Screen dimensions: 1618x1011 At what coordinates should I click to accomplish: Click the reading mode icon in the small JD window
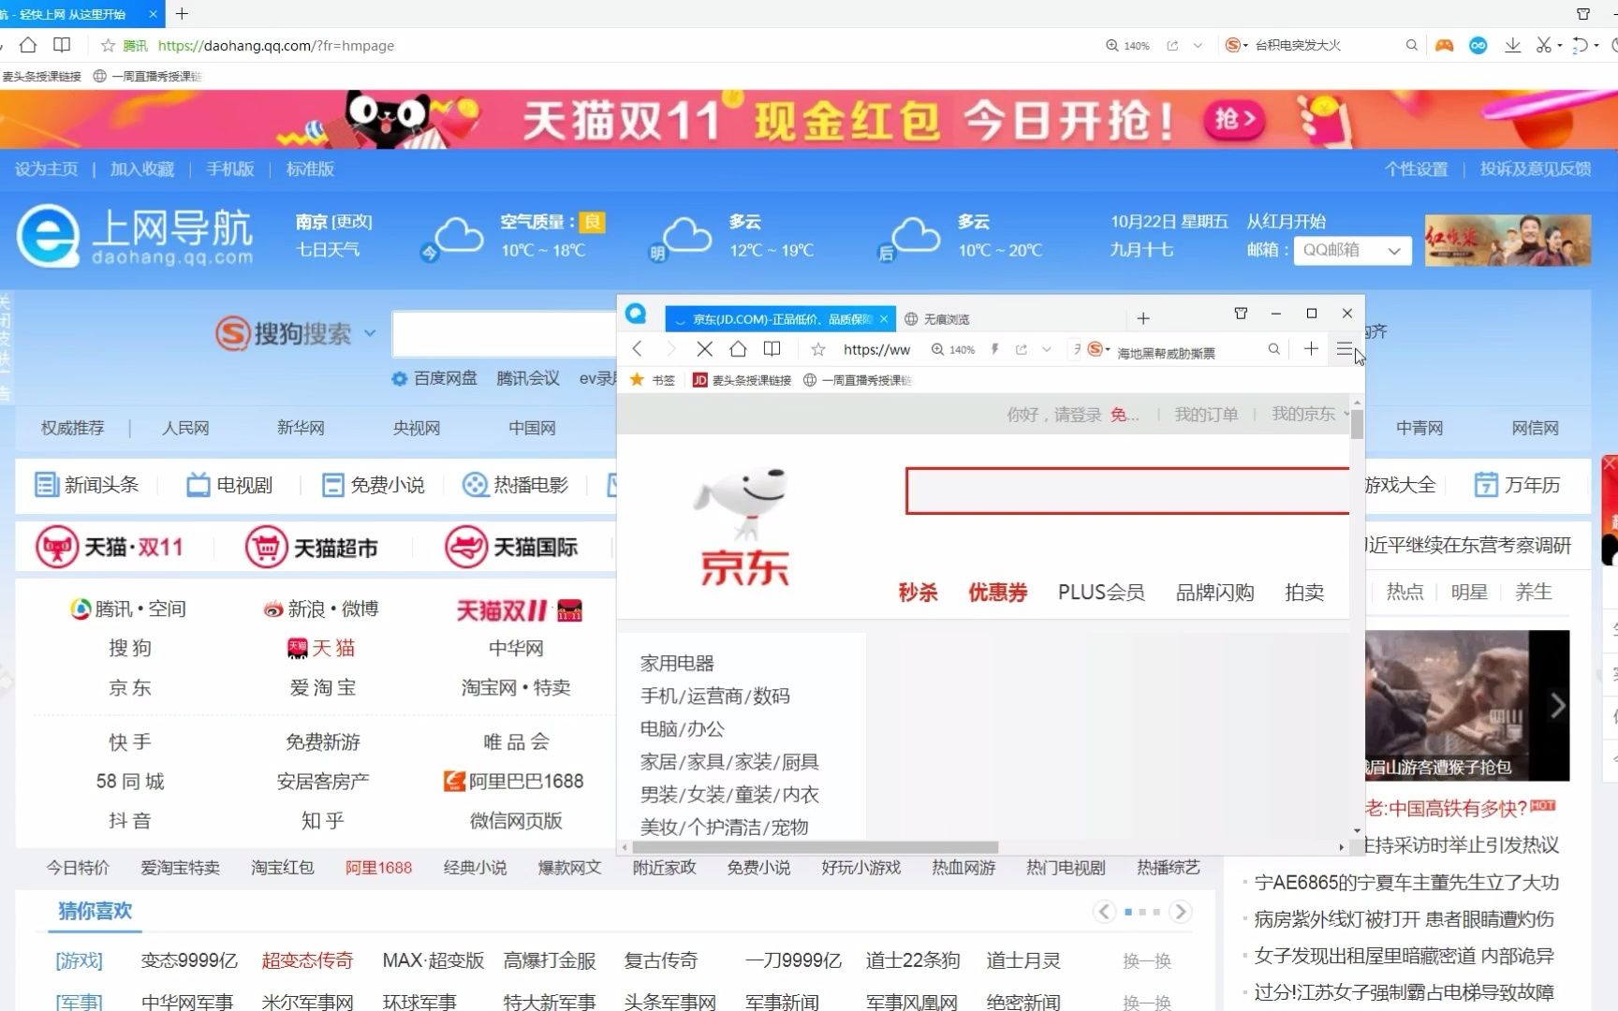(772, 349)
